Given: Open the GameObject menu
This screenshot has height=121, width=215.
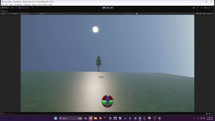Looking at the screenshot, I should (18, 5).
